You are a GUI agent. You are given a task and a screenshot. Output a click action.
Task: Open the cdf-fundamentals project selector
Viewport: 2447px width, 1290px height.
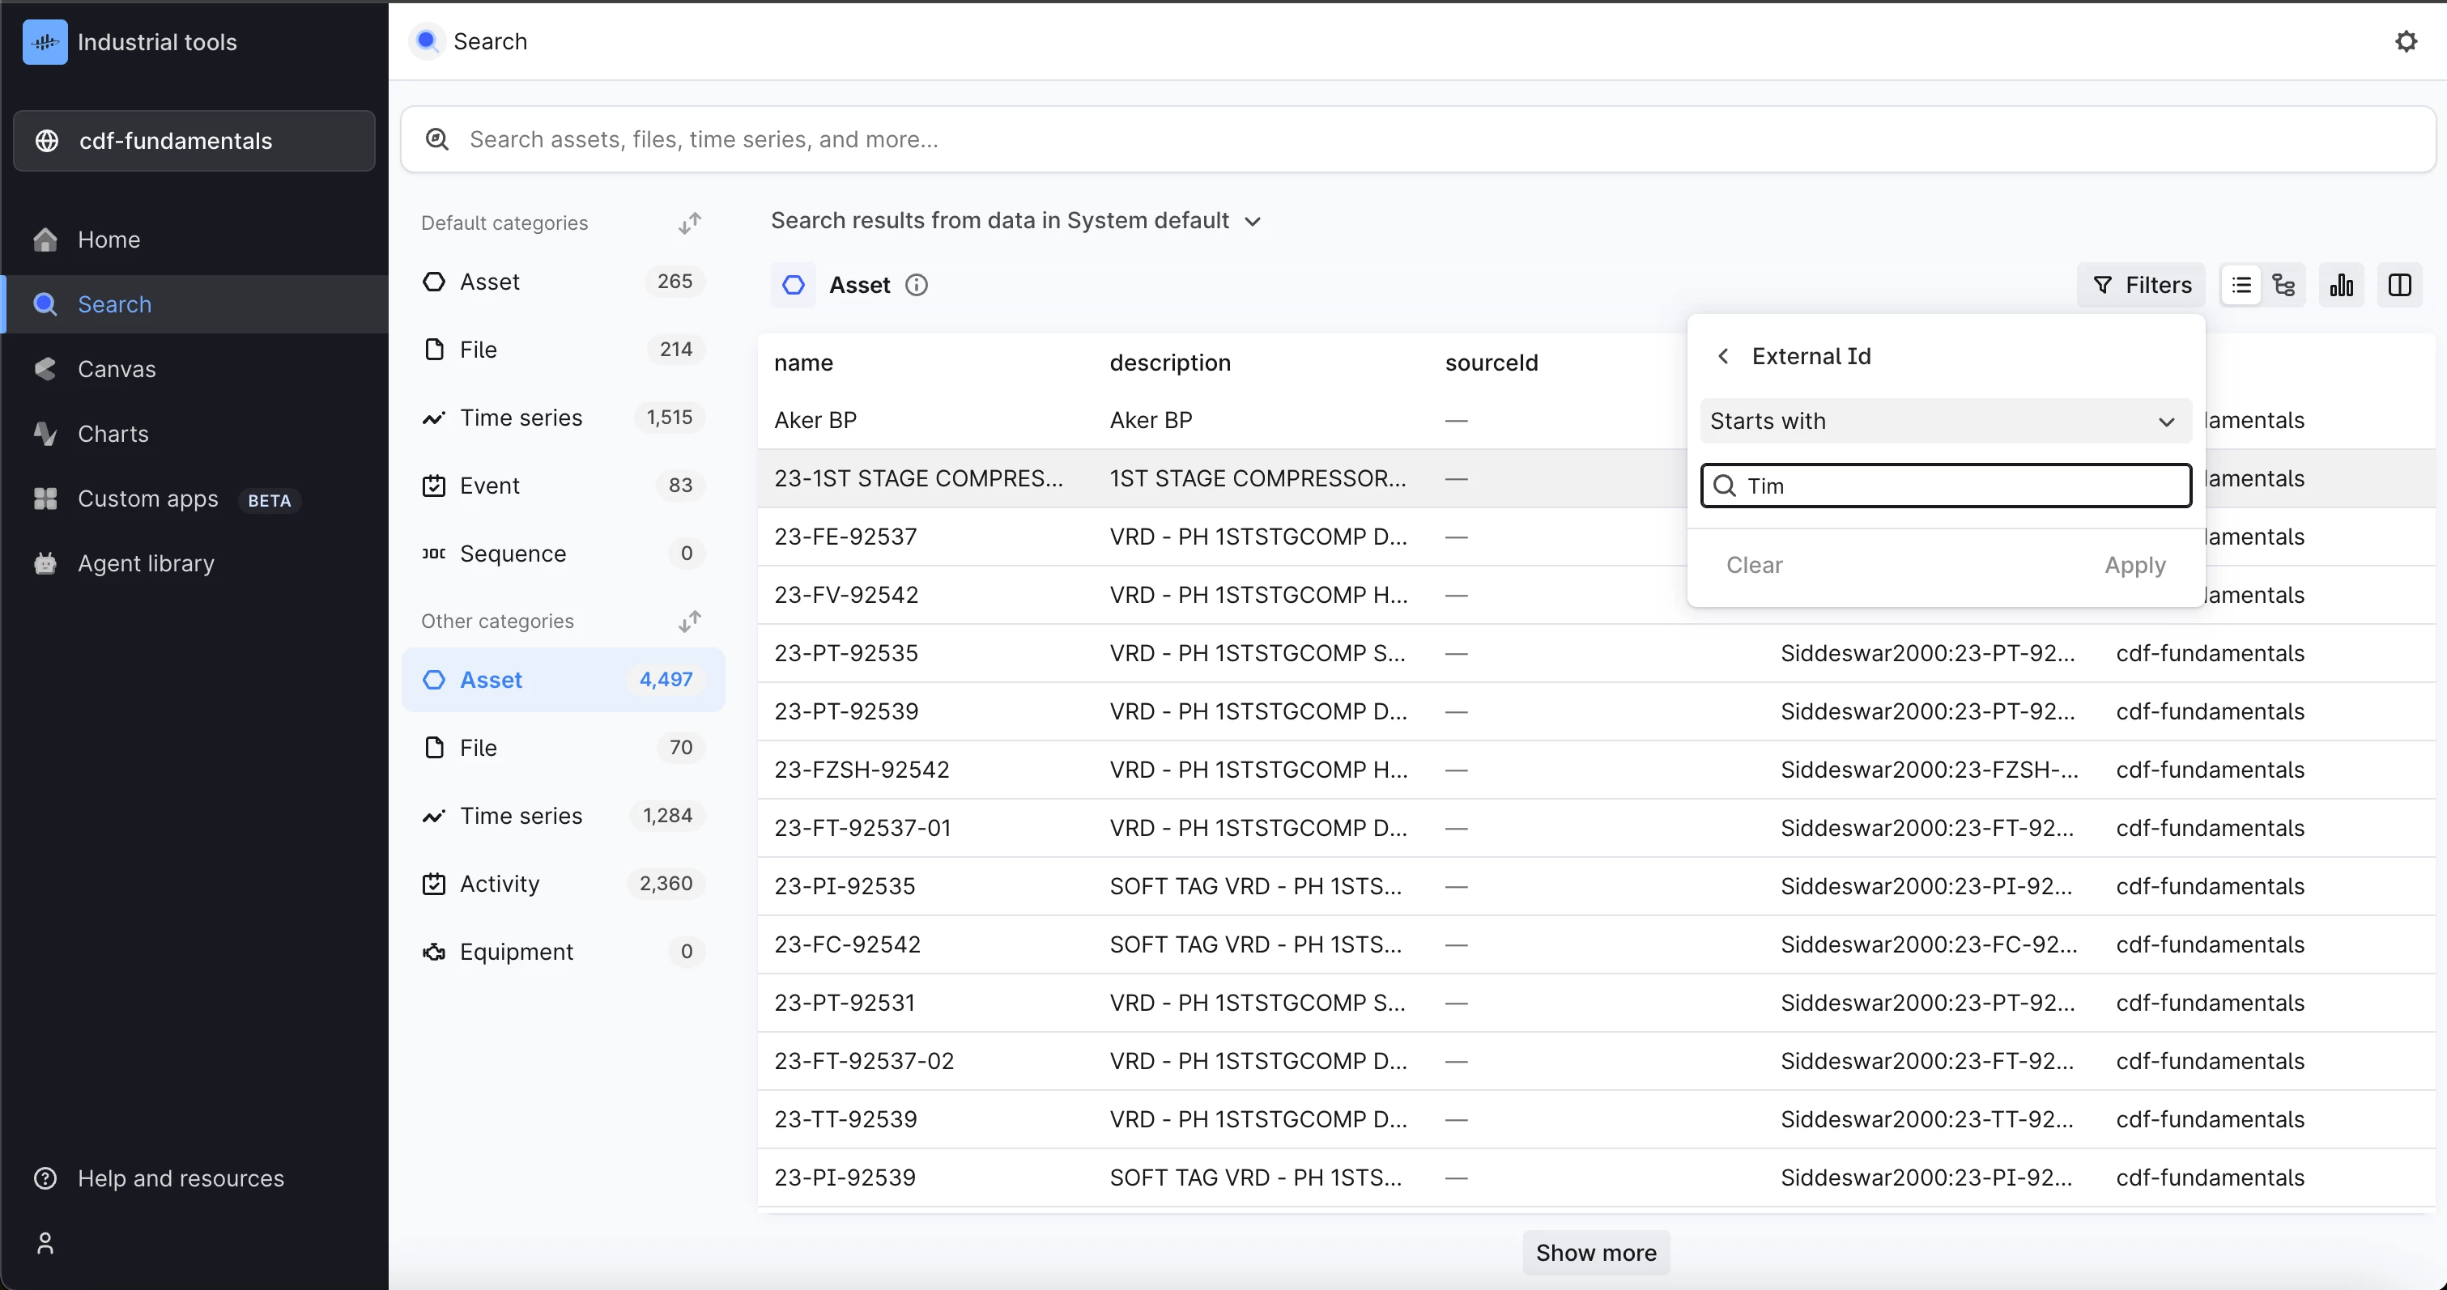tap(194, 141)
